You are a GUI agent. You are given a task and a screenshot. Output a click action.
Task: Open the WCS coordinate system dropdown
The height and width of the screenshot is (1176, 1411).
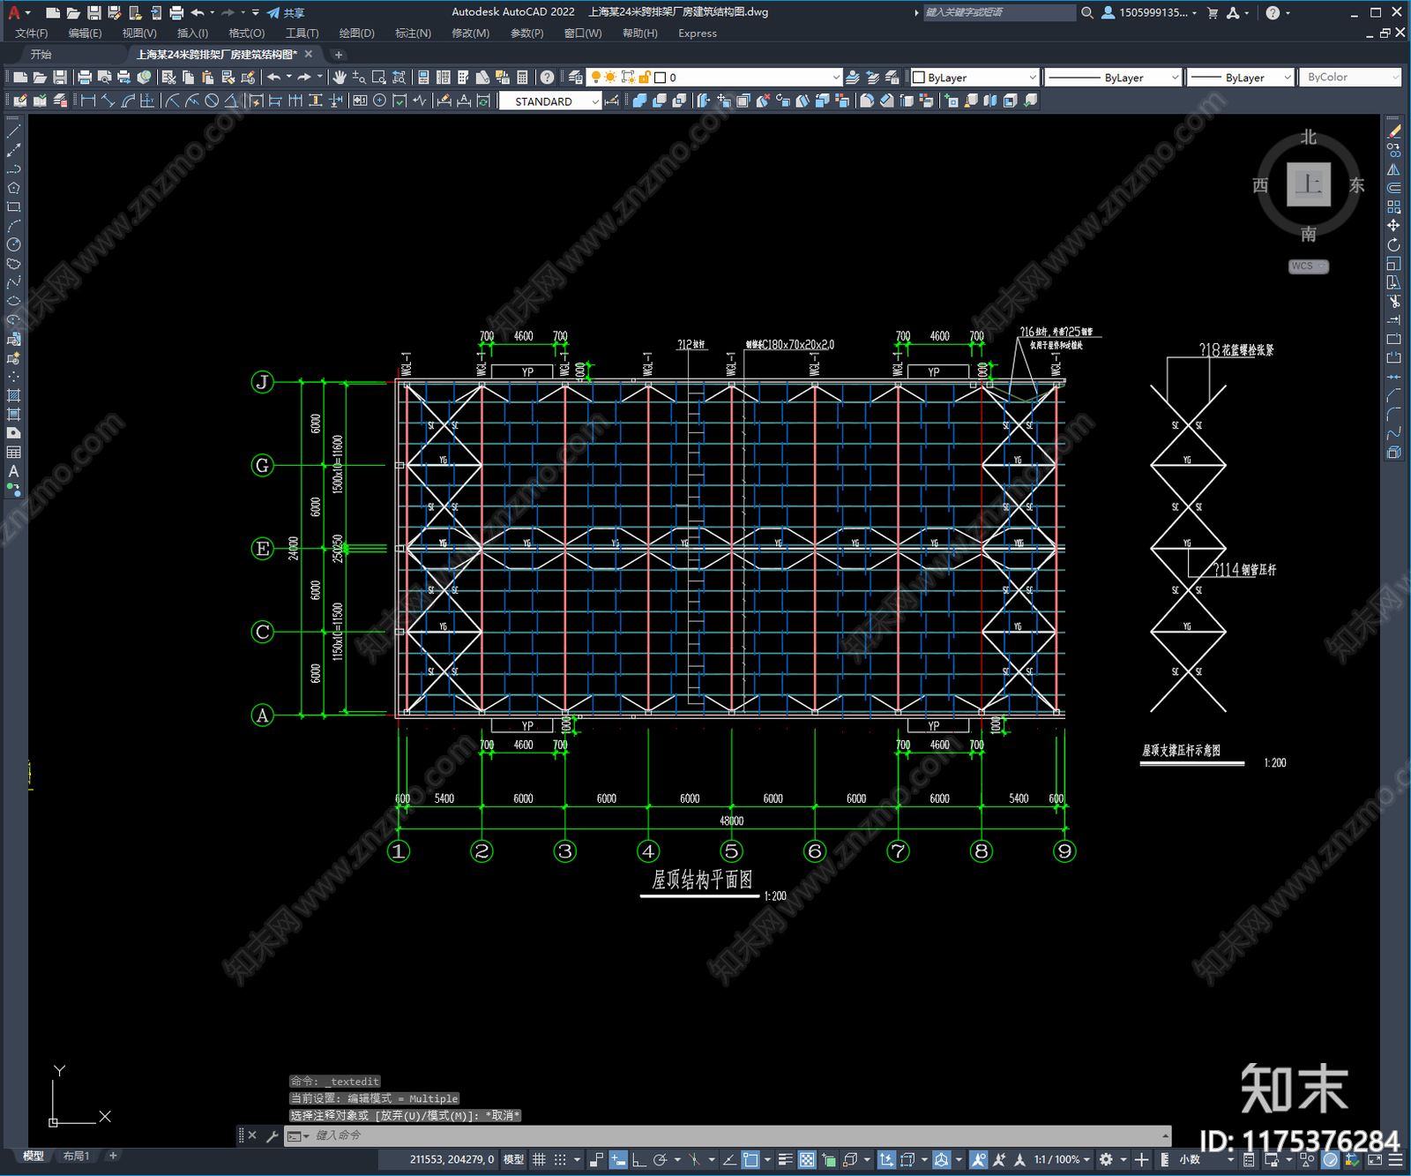coord(1309,266)
